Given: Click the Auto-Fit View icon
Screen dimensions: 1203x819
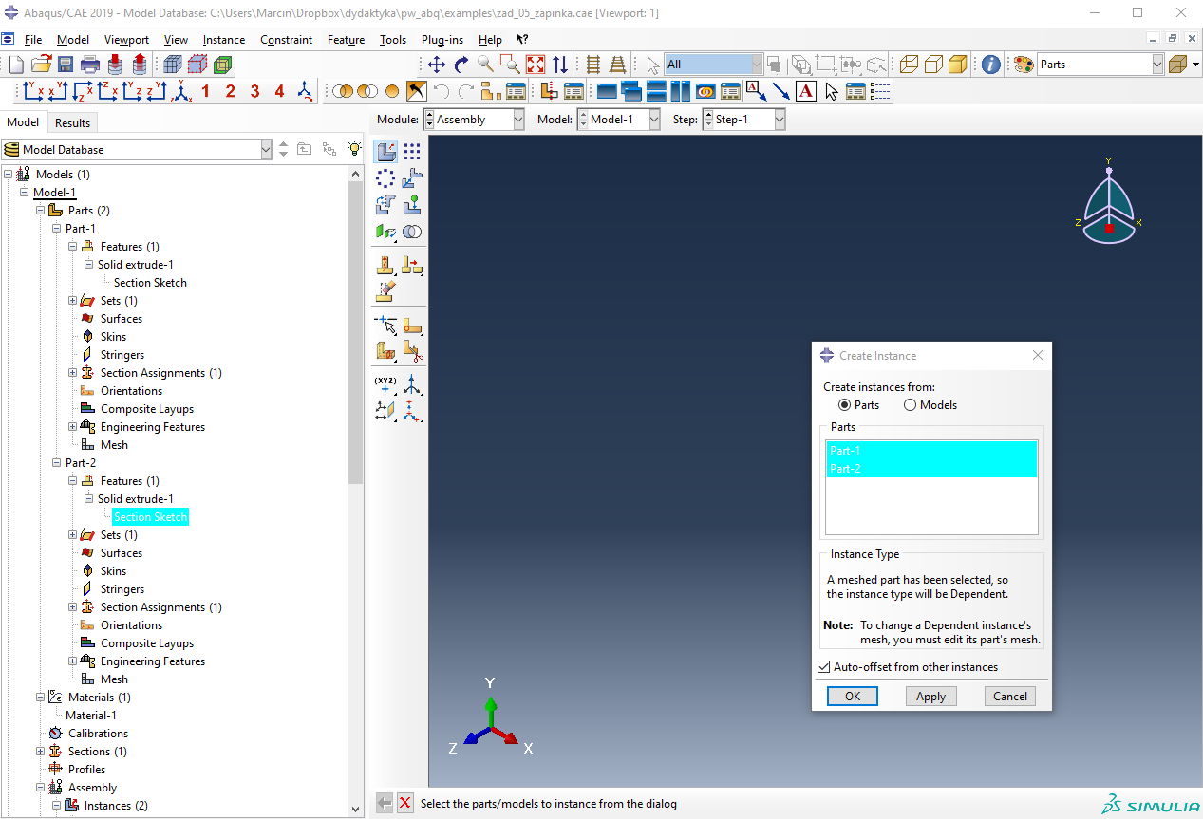Looking at the screenshot, I should [536, 65].
